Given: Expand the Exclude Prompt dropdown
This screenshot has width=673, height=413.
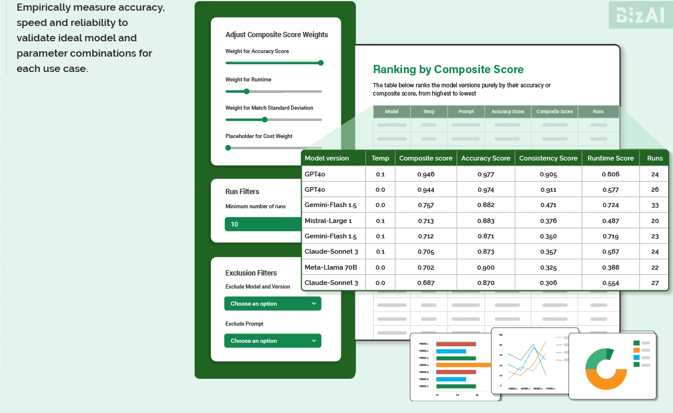Looking at the screenshot, I should click(273, 341).
